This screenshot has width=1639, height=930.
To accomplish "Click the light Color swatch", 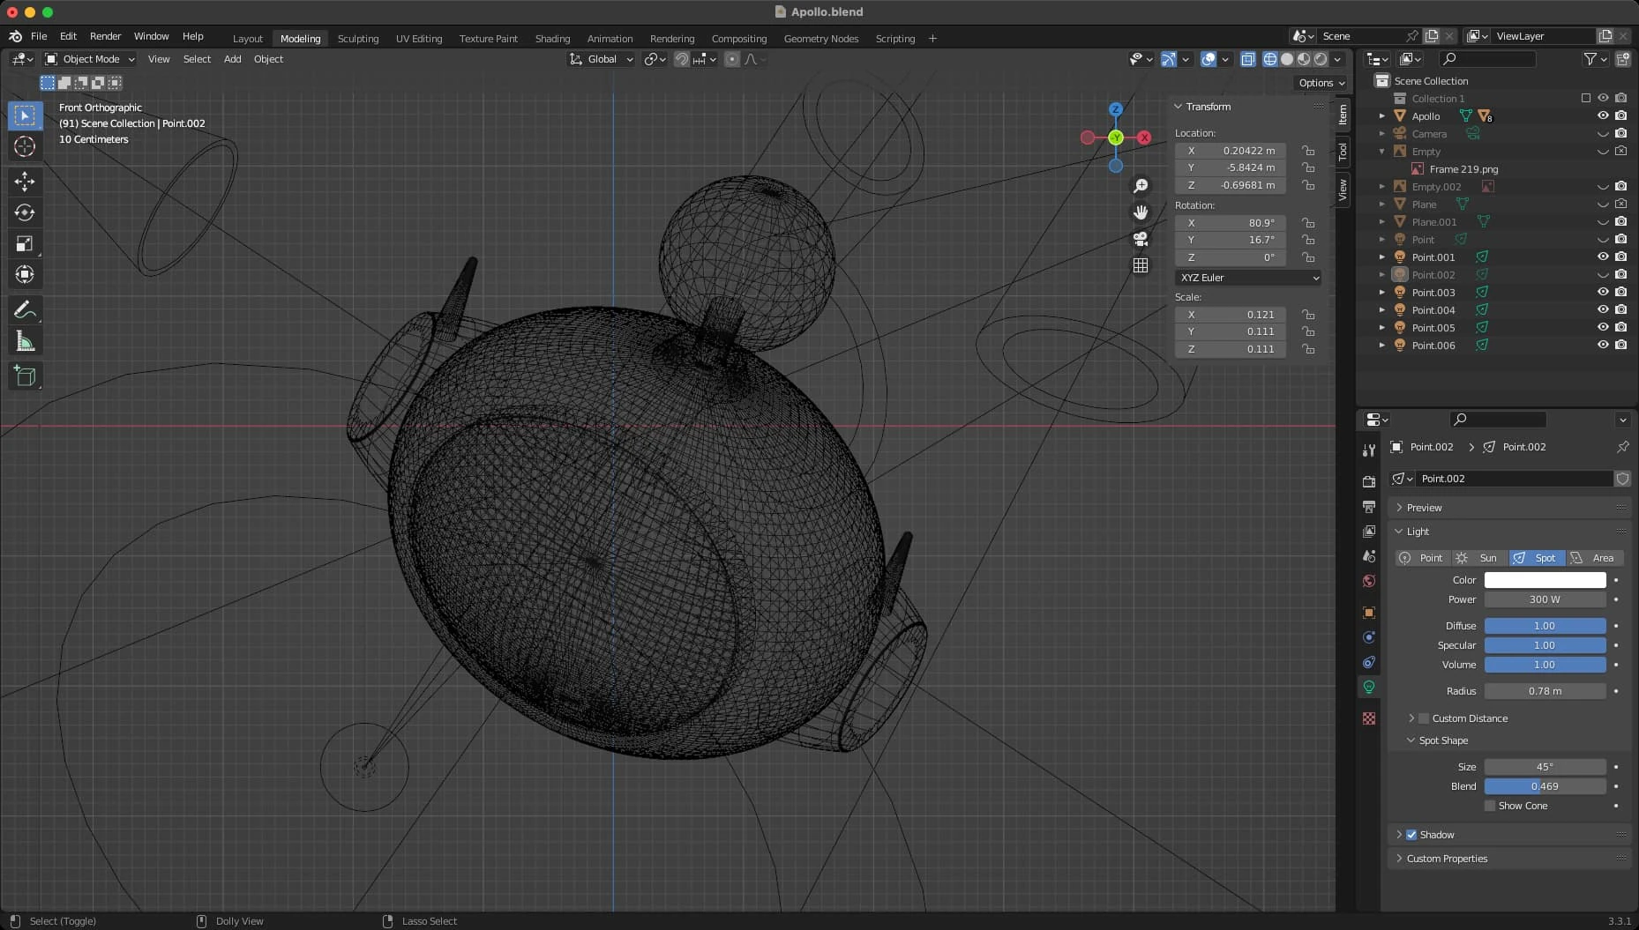I will pyautogui.click(x=1545, y=580).
